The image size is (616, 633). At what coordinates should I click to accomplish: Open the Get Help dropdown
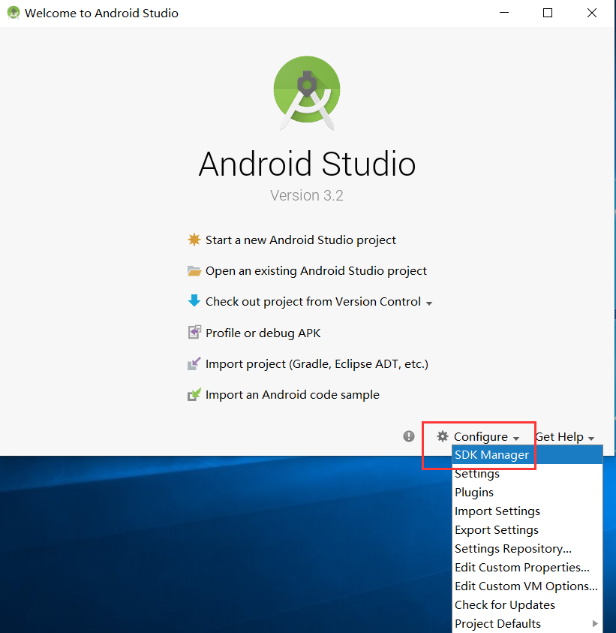point(565,436)
